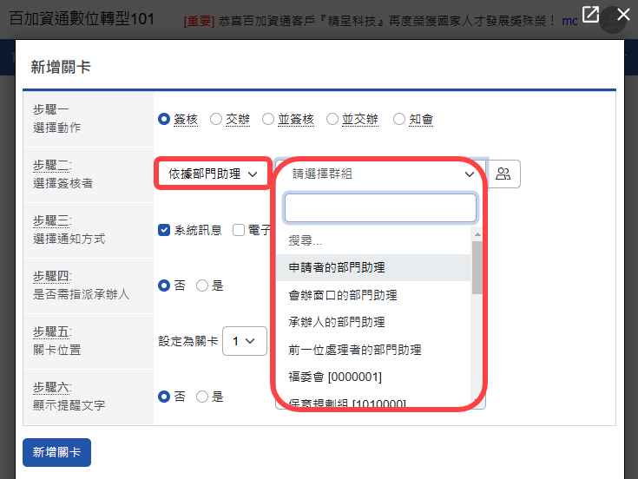The image size is (638, 479).
Task: Choose 是 for 顯示提醒文字
Action: pos(202,397)
